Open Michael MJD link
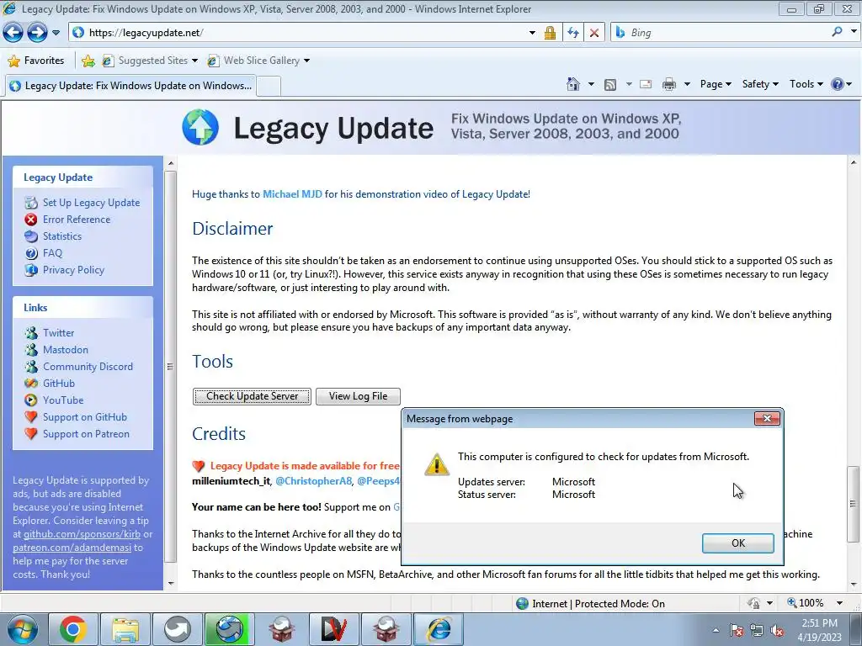 click(x=292, y=194)
